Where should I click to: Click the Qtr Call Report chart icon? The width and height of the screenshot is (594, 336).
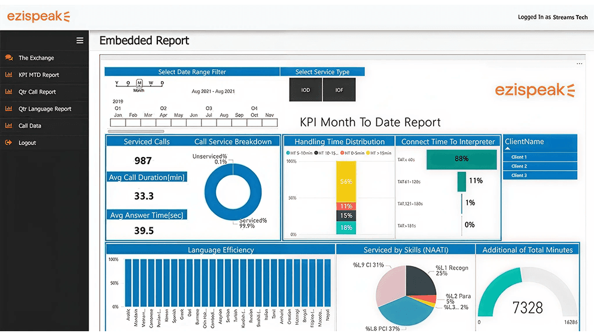(x=8, y=92)
